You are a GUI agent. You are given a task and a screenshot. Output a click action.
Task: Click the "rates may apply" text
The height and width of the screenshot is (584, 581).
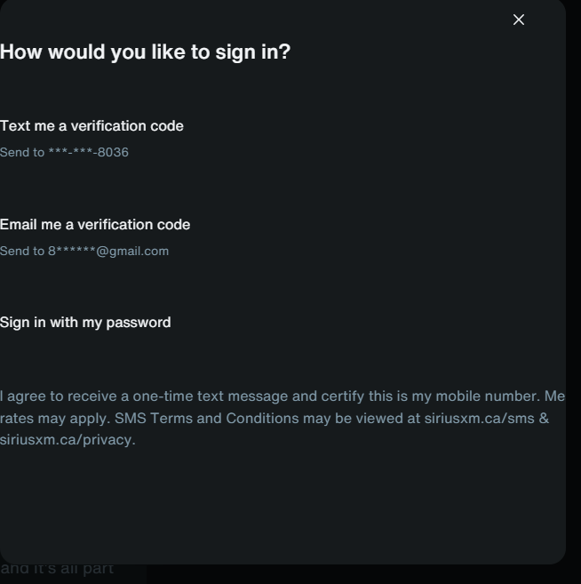(55, 419)
